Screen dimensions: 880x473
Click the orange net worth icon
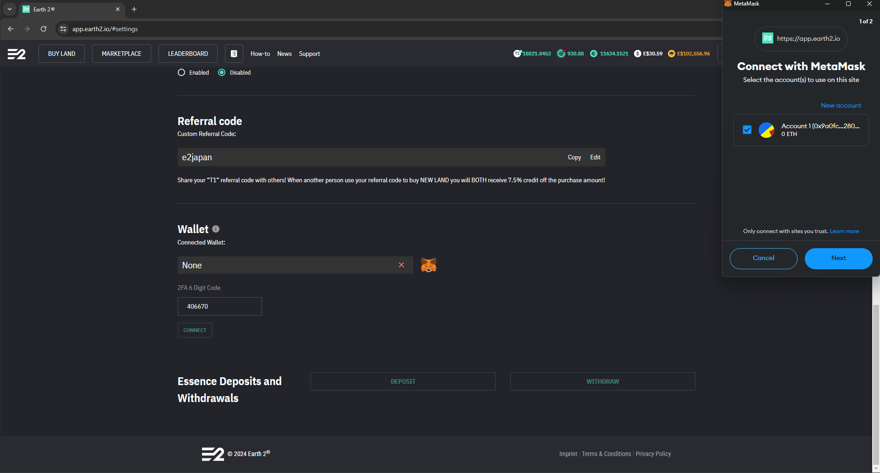[672, 54]
